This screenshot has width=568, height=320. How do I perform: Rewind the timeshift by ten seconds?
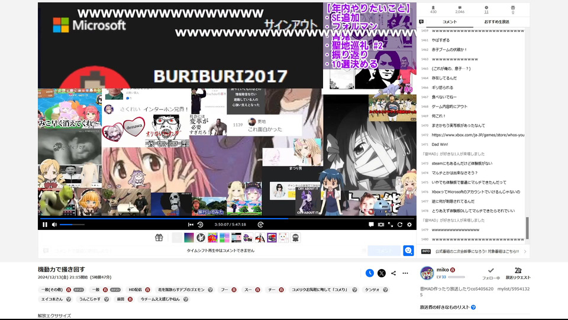click(201, 225)
